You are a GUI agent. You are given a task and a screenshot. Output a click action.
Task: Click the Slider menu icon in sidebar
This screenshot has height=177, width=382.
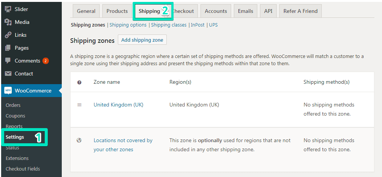coord(8,9)
